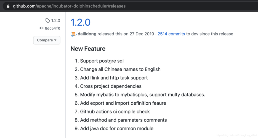Click the New Feature heading
Viewport: 258px width, 138px height.
coord(88,49)
